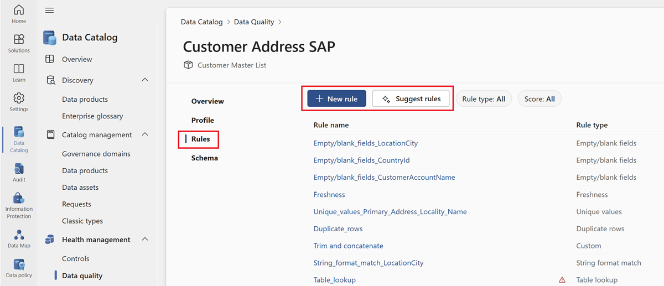Open Information Protection lock icon
This screenshot has width=664, height=286.
pyautogui.click(x=19, y=199)
